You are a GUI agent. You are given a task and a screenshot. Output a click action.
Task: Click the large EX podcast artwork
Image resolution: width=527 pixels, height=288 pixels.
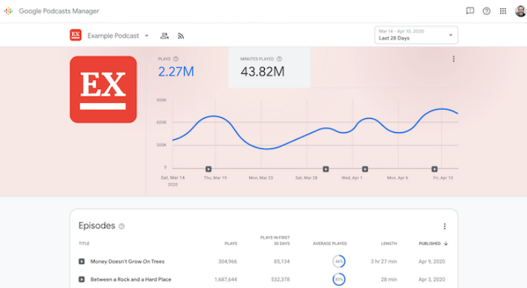click(x=103, y=89)
